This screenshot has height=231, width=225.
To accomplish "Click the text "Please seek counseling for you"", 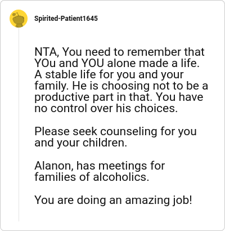I will [115, 131].
